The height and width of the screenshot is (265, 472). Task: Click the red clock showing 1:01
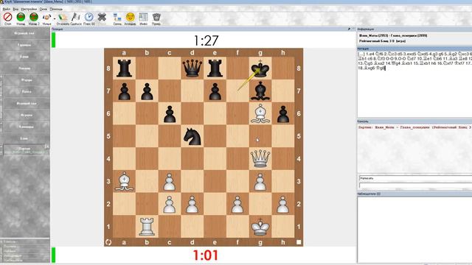pos(206,255)
